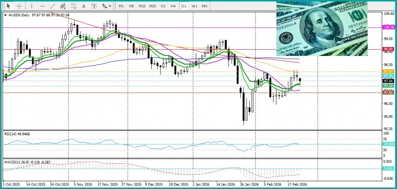This screenshot has width=397, height=189.
Task: Insert a text label tool
Action: [94, 6]
